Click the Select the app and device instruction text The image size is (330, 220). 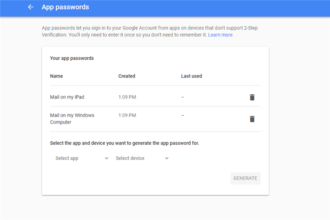coord(125,143)
